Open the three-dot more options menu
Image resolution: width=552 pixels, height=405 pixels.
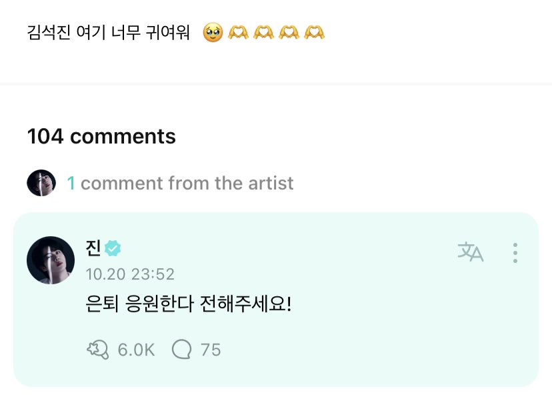pos(515,252)
